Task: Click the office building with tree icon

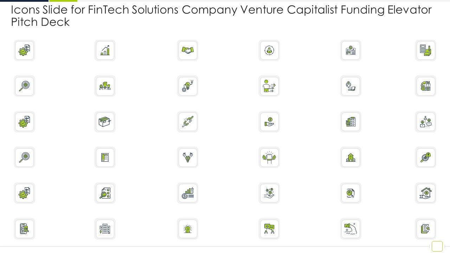Action: point(105,229)
